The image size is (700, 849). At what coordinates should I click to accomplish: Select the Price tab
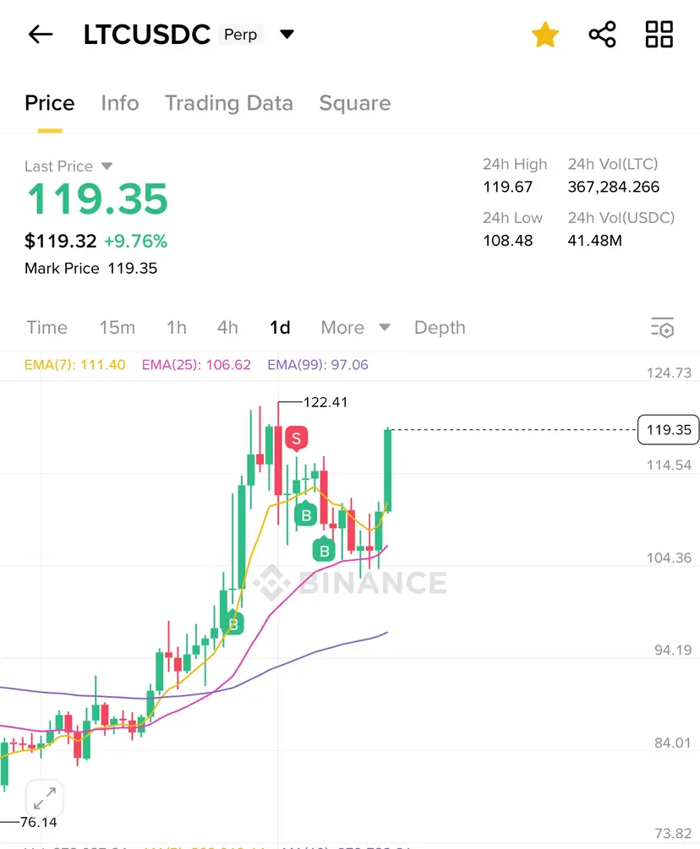point(50,103)
